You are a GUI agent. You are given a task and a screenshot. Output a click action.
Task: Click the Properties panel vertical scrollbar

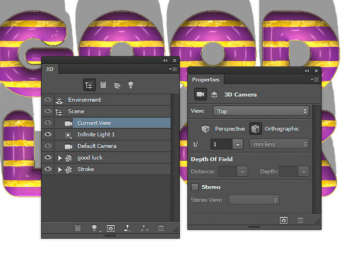tap(317, 159)
